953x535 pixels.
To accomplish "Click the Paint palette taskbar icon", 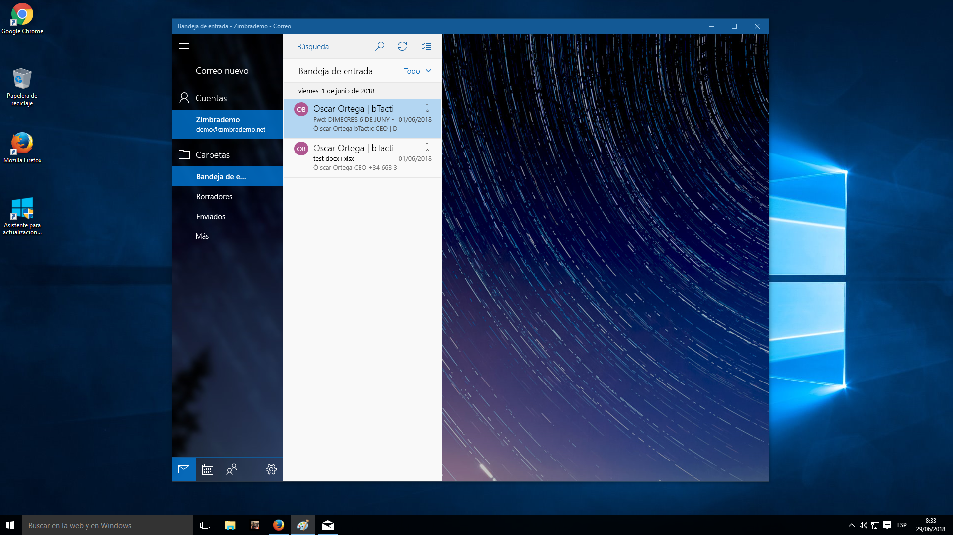I will (x=303, y=525).
